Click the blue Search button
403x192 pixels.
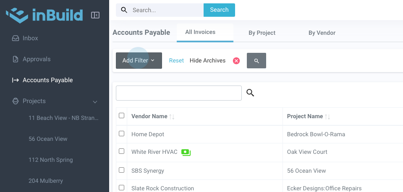click(219, 10)
